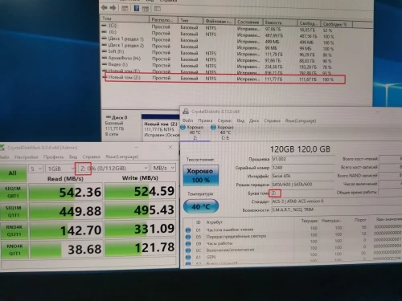The width and height of the screenshot is (402, 301).
Task: Expand the Z: drive selection dropdown
Action: tap(113, 168)
